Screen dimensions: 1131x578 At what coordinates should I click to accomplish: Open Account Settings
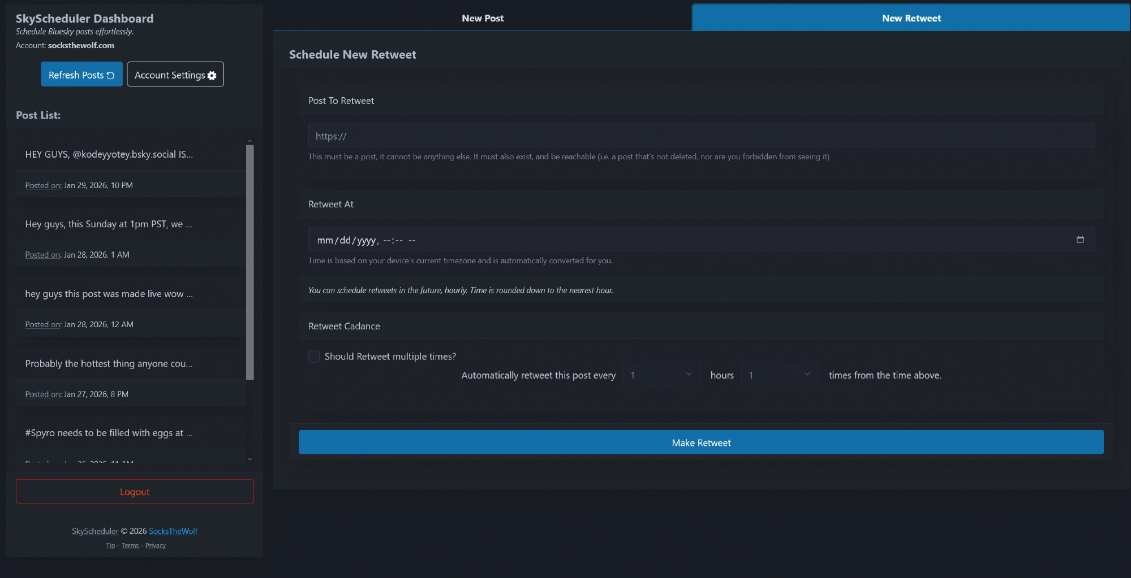[x=175, y=75]
